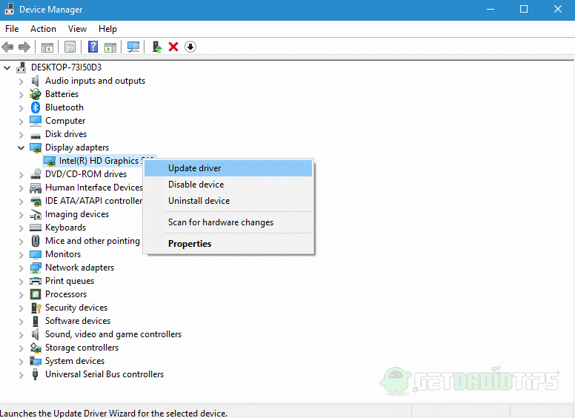The height and width of the screenshot is (418, 575).
Task: Select the Intel(R) HD Graphics device
Action: (x=99, y=161)
